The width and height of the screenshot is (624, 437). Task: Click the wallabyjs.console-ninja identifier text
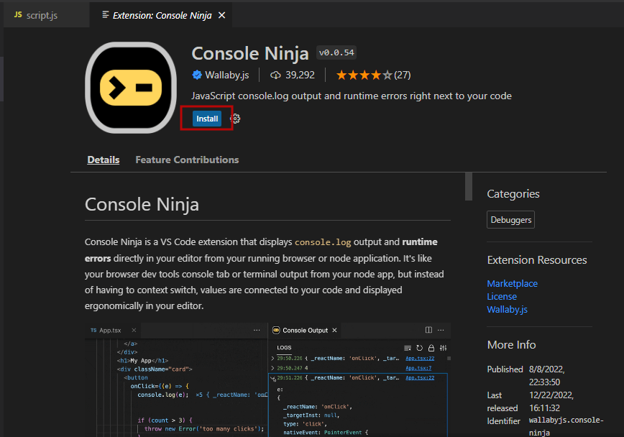tap(566, 426)
